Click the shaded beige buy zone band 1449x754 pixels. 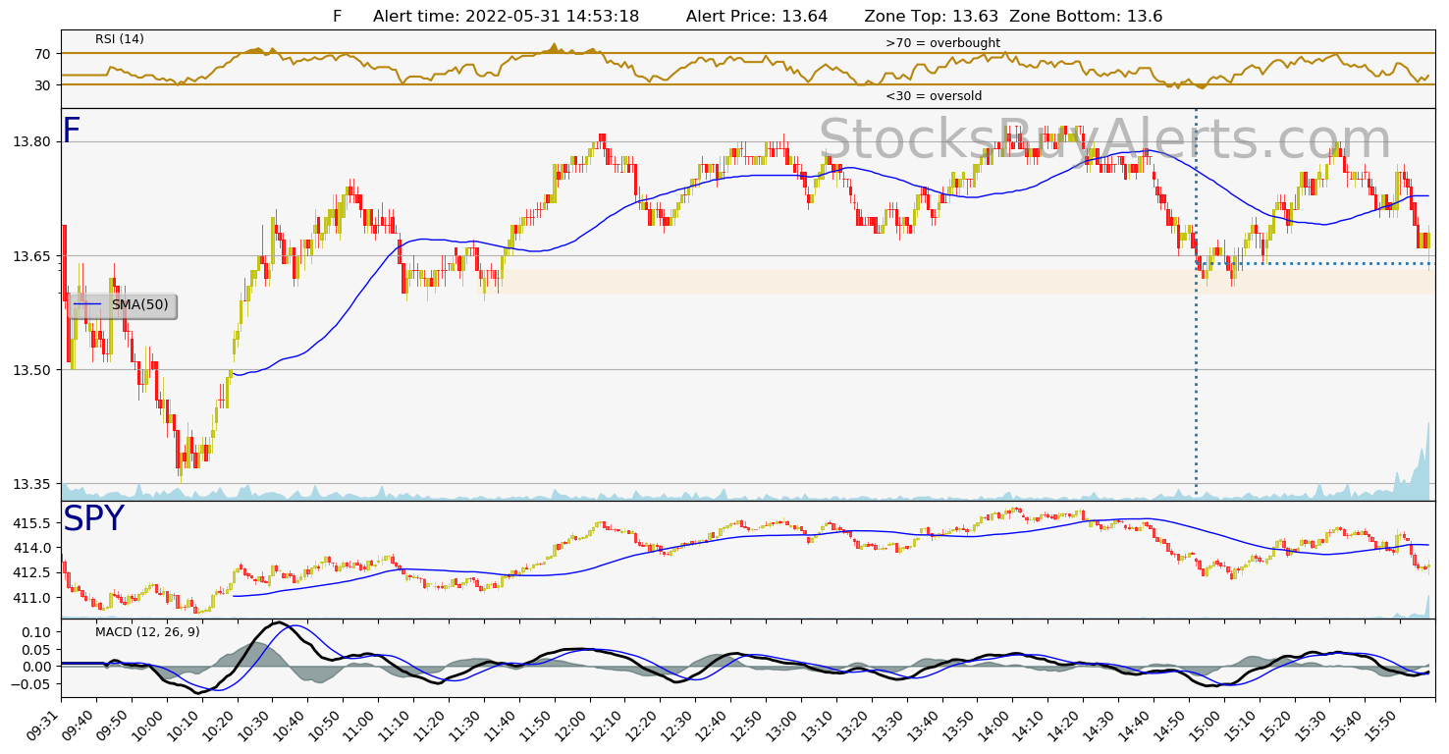(957, 282)
